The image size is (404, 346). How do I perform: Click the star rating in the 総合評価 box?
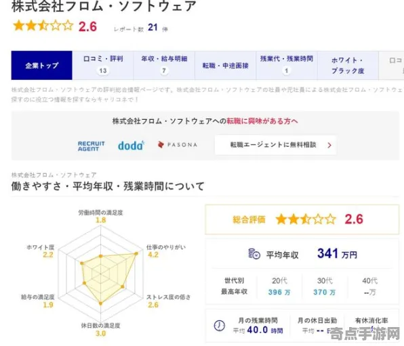306,219
